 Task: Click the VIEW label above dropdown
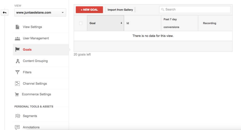18,6
